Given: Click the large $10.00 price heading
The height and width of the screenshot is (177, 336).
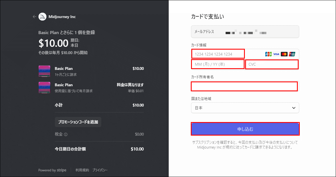Looking at the screenshot, I should point(53,43).
